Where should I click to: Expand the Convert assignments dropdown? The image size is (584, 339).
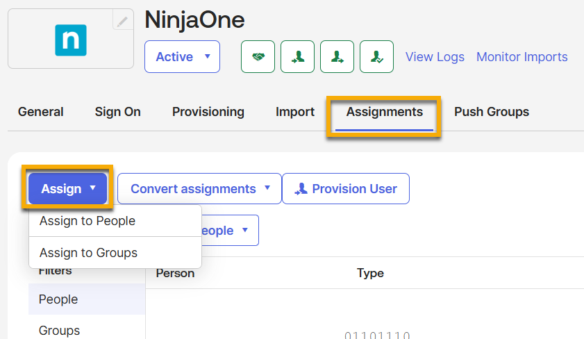click(x=199, y=188)
